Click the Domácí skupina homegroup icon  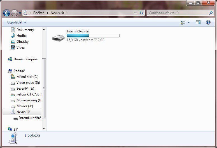click(x=10, y=59)
